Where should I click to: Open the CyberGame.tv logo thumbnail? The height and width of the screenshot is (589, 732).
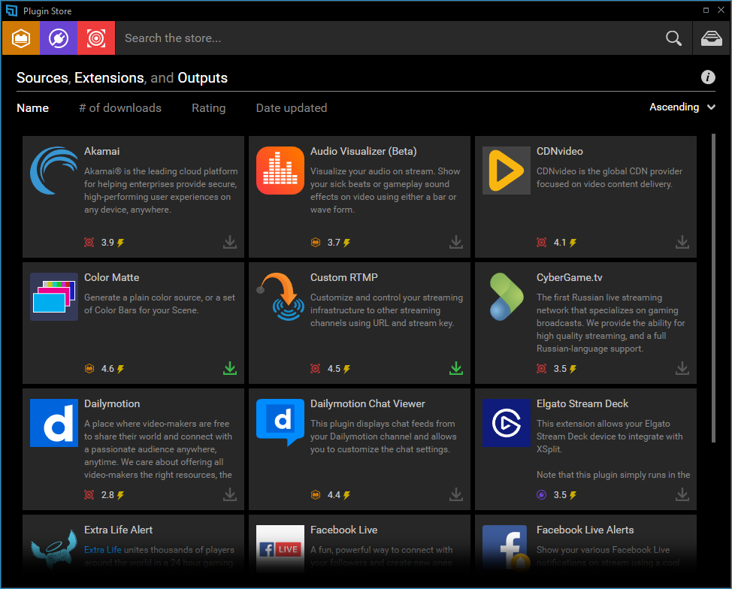click(506, 297)
